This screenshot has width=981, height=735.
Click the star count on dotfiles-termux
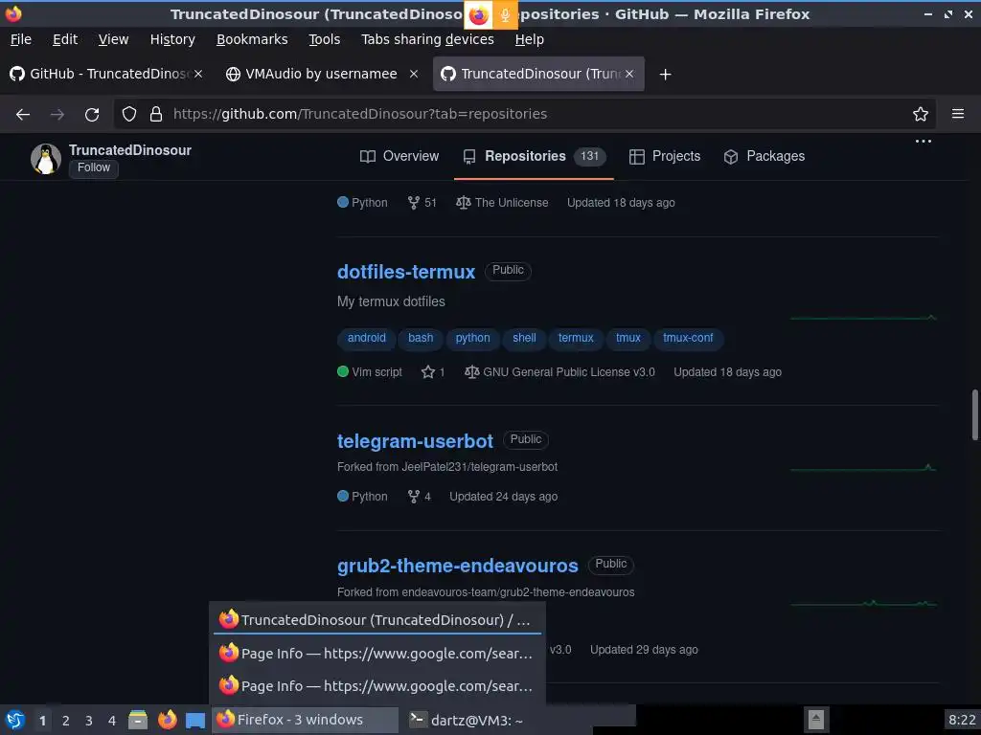click(x=433, y=372)
